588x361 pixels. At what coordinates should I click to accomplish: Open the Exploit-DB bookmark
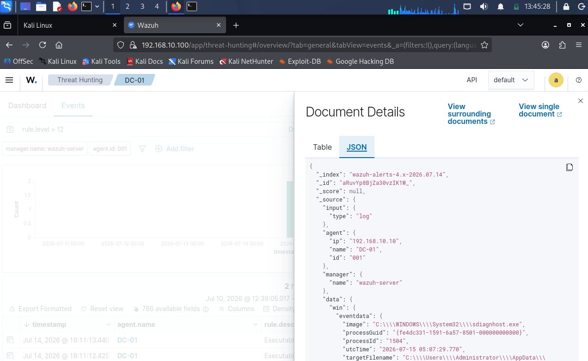pos(300,61)
